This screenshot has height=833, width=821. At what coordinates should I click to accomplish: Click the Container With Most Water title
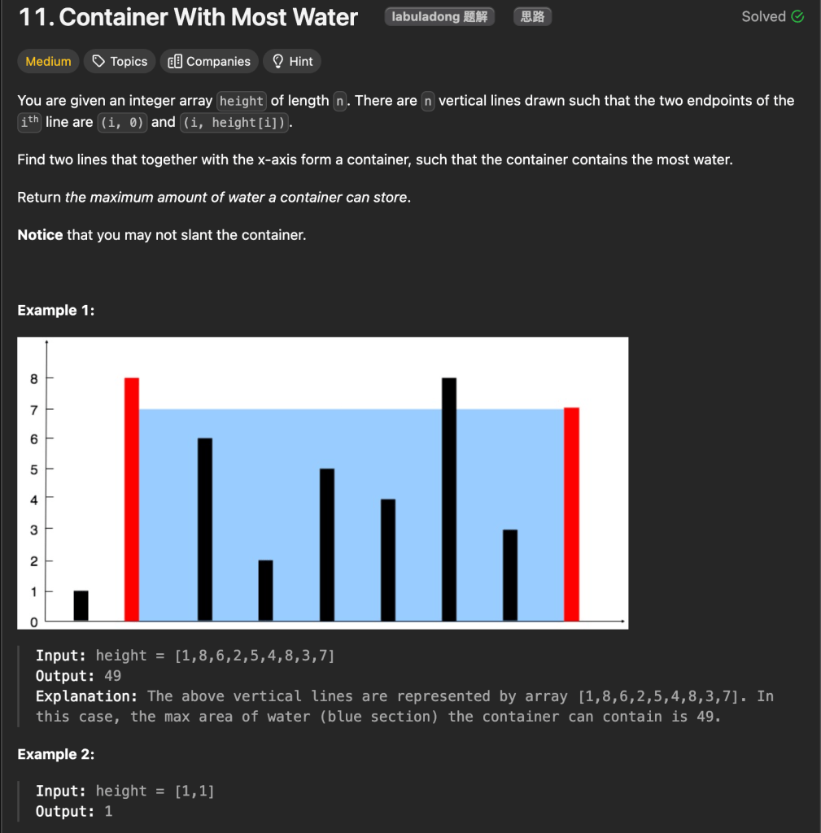tap(188, 18)
